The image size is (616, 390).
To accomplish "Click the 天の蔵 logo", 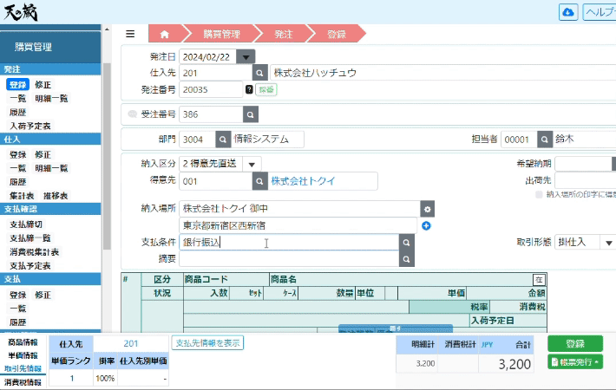I will pos(21,12).
